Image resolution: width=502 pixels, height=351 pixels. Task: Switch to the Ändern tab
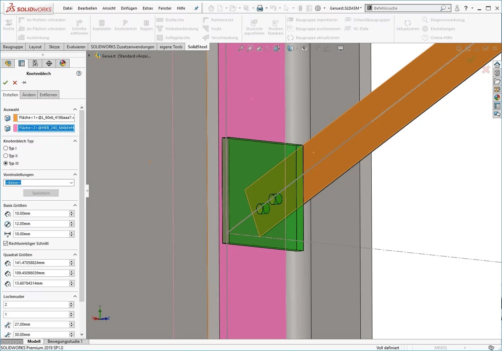(29, 95)
